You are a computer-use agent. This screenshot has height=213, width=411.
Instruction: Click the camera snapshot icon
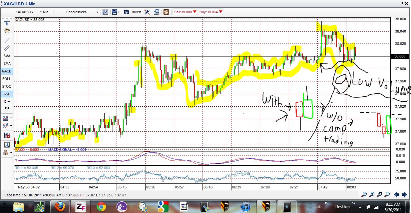[x=127, y=12]
